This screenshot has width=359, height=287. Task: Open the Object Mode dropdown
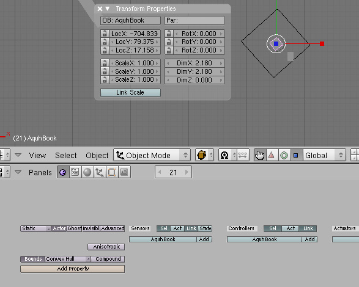click(152, 155)
